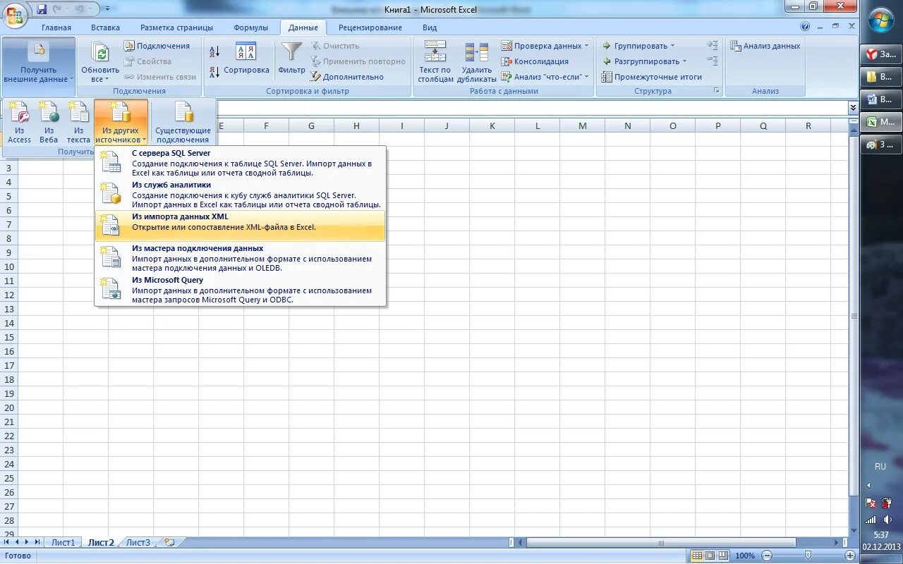
Task: Select From XML Data Import (Из импорта данных XML)
Action: [241, 226]
